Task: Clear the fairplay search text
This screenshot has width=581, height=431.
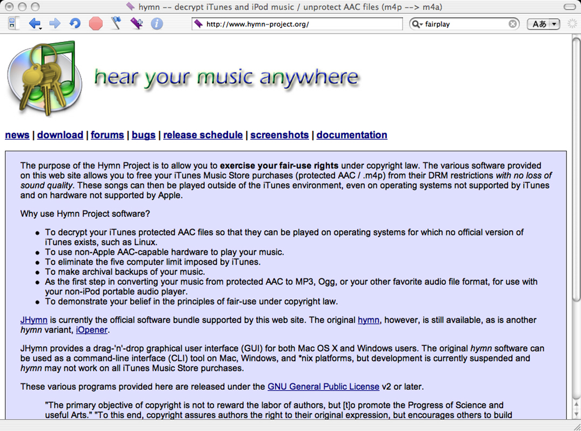Action: point(512,24)
